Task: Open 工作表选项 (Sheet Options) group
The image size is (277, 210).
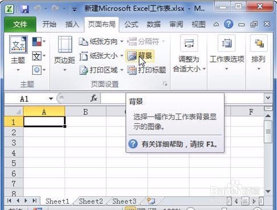Action: point(227,53)
